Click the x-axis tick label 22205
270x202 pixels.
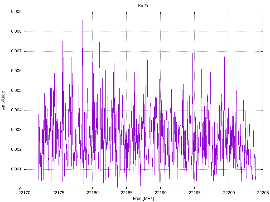(263, 193)
